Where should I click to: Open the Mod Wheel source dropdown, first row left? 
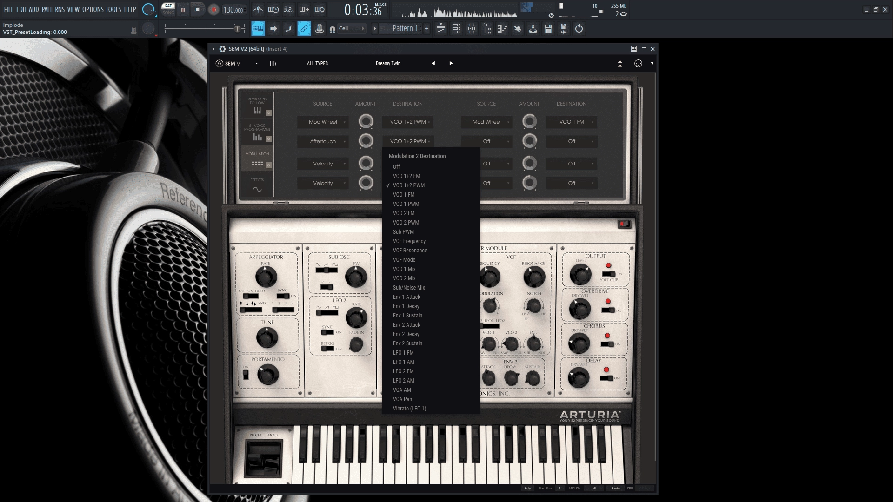323,122
